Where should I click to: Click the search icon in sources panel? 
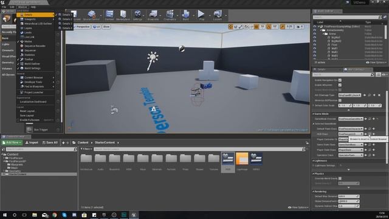tap(75, 149)
